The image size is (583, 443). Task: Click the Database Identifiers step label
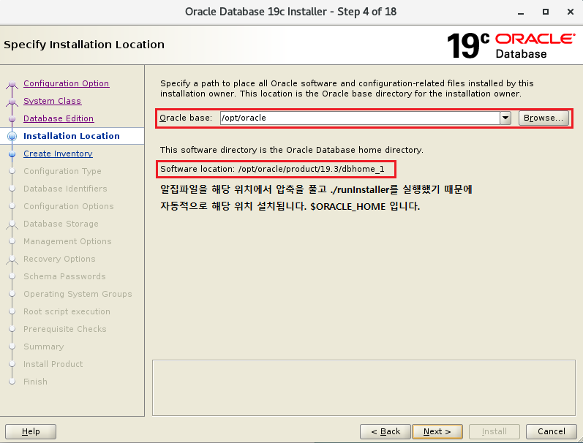click(65, 189)
